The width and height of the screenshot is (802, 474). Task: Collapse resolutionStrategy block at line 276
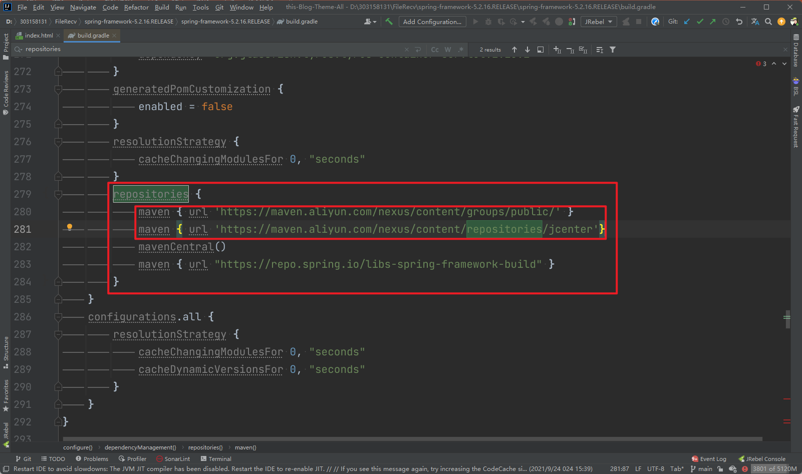(x=58, y=142)
